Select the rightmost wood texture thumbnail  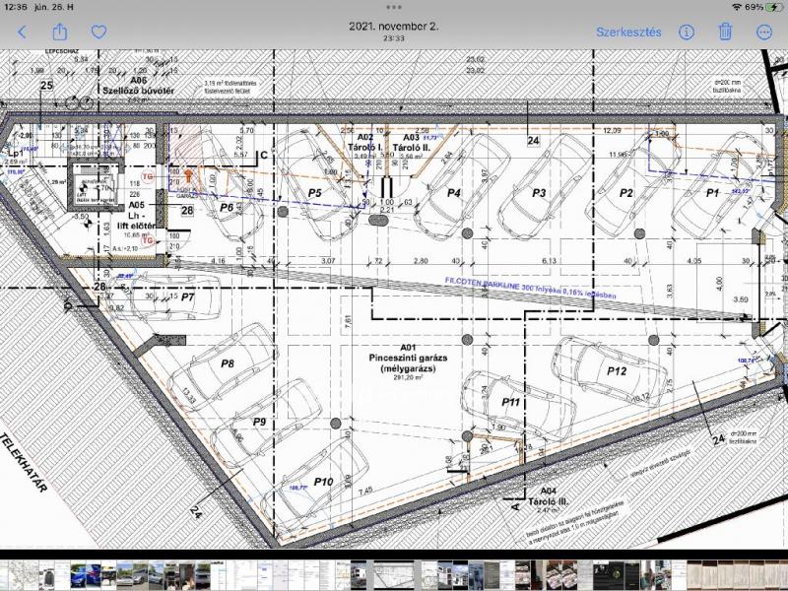[783, 574]
